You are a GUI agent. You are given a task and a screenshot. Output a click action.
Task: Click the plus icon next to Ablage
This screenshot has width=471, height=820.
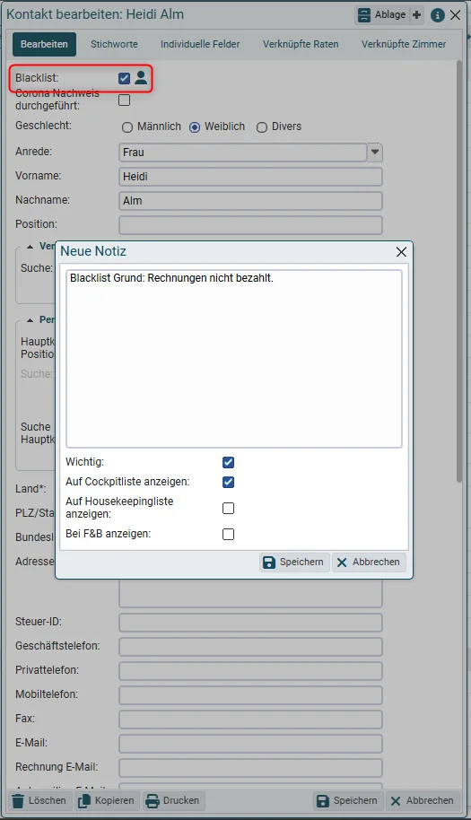point(417,14)
